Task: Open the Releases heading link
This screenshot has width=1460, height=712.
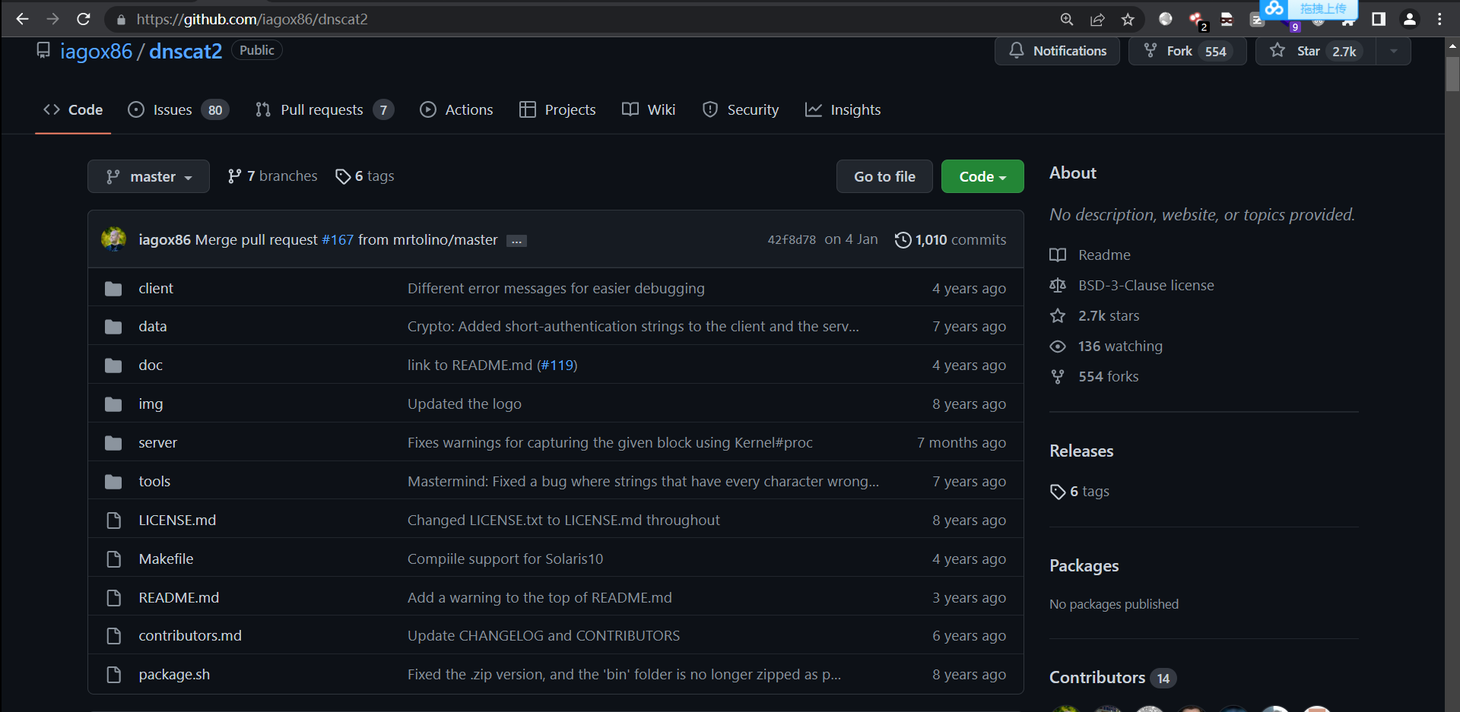Action: pyautogui.click(x=1081, y=451)
